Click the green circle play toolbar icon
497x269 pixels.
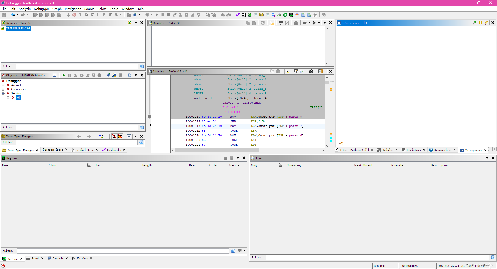(285, 15)
